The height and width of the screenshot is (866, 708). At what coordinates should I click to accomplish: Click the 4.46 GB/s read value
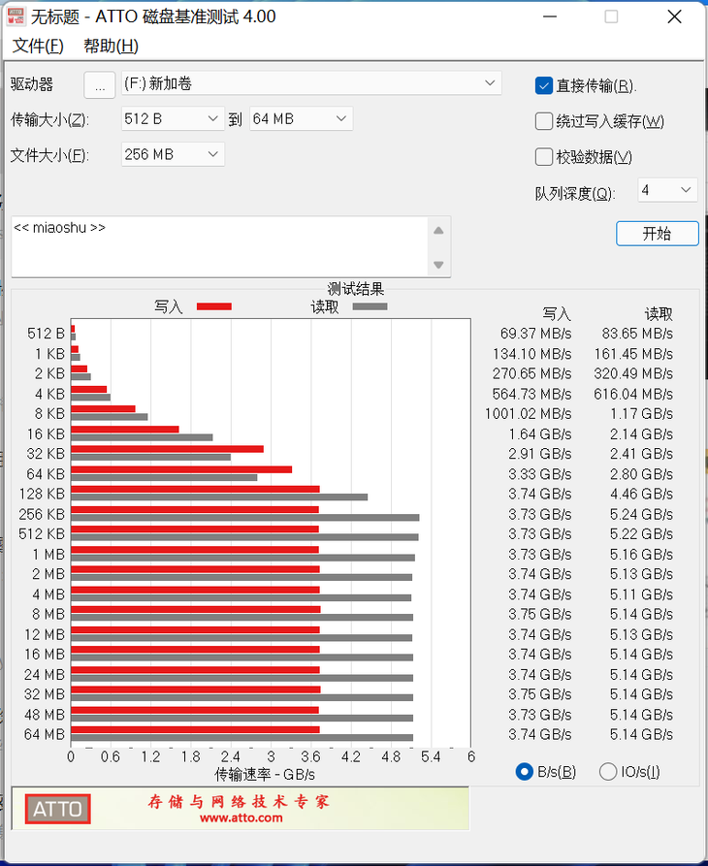pos(642,494)
